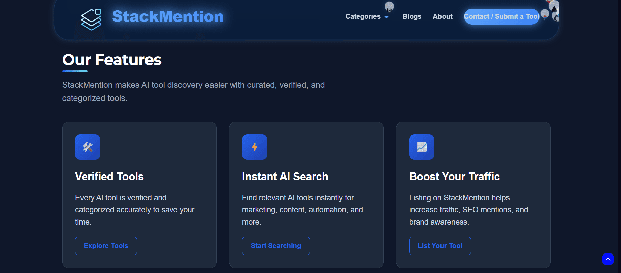Click the List Your Tool link
Image resolution: width=621 pixels, height=273 pixels.
pos(440,246)
